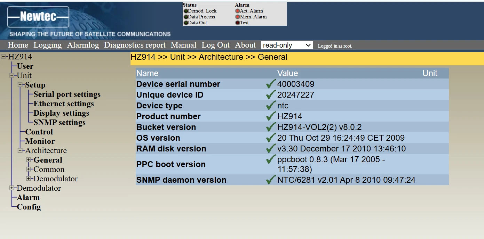This screenshot has width=484, height=239.
Task: Collapse the Setup tree node
Action: click(20, 85)
